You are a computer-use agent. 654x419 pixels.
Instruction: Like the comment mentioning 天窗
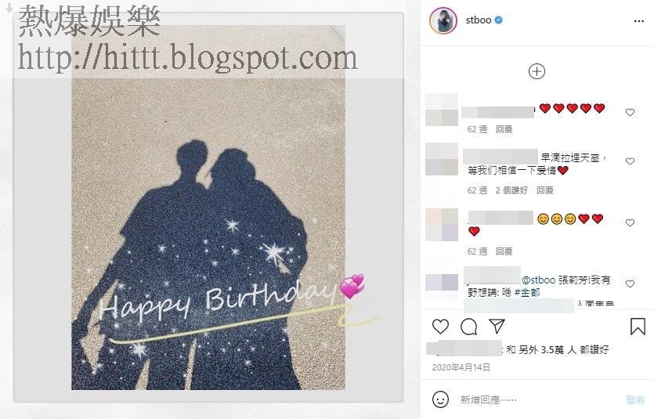631,161
